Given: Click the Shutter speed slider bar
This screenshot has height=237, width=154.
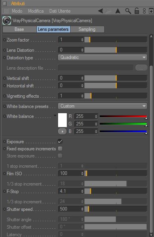Looking at the screenshot, I should (116, 209).
